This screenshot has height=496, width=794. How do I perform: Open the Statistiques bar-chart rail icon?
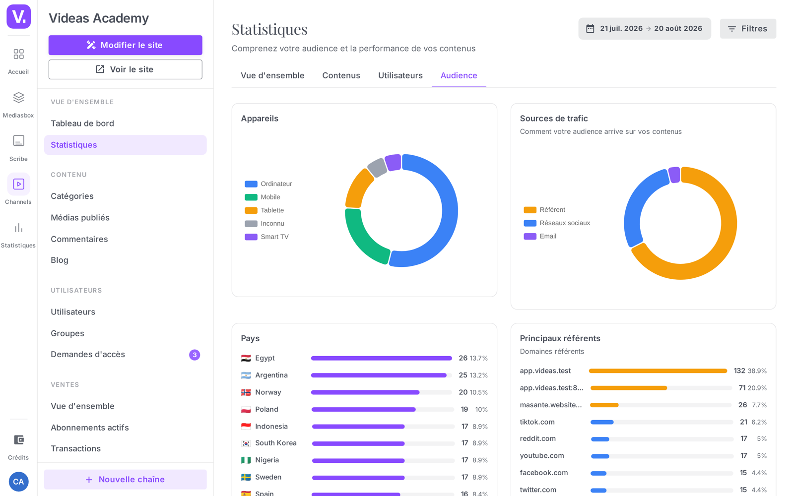tap(18, 228)
